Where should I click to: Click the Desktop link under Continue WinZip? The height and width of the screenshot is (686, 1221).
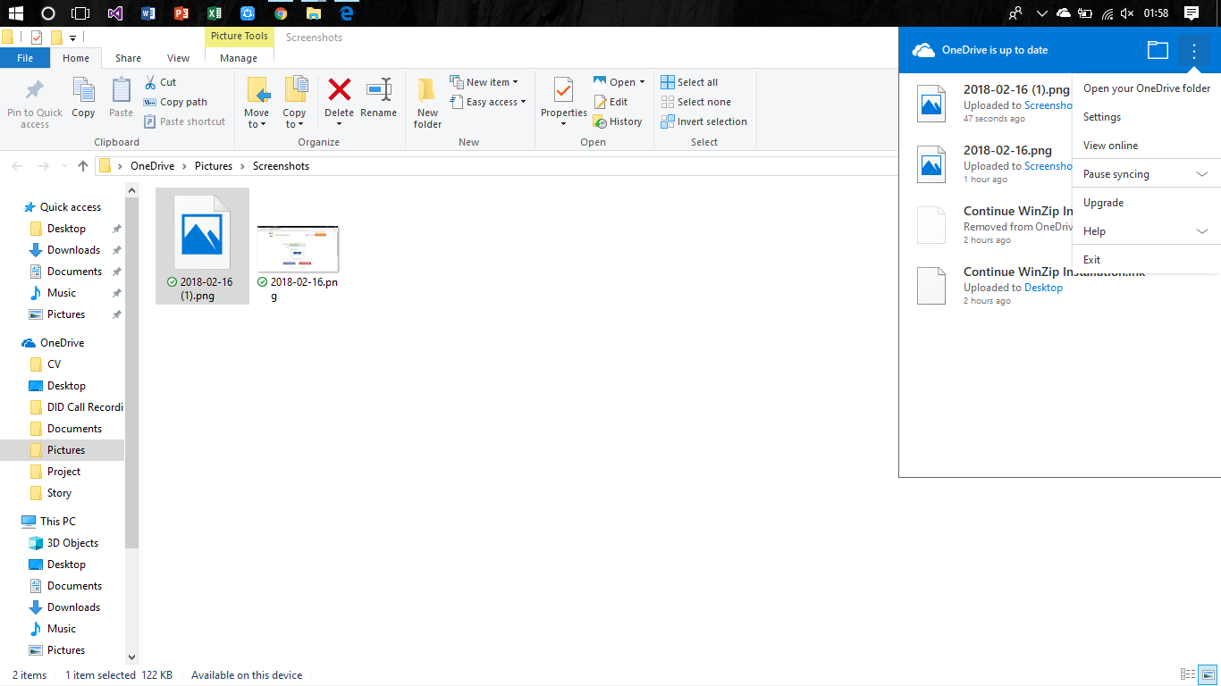pos(1043,288)
